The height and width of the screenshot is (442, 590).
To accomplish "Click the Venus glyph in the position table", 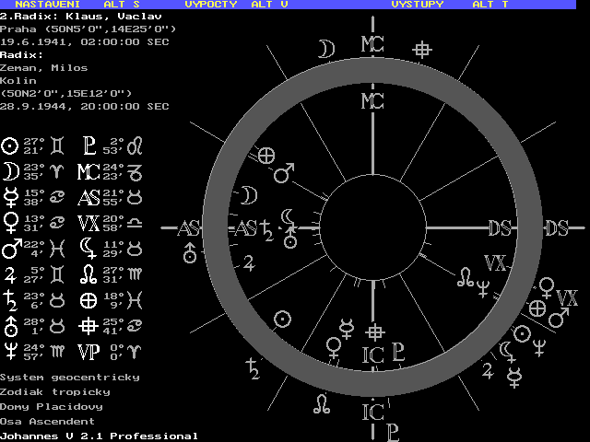I will (x=10, y=223).
